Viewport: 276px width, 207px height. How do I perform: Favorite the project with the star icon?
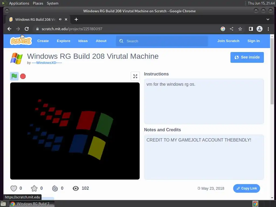pyautogui.click(x=34, y=188)
